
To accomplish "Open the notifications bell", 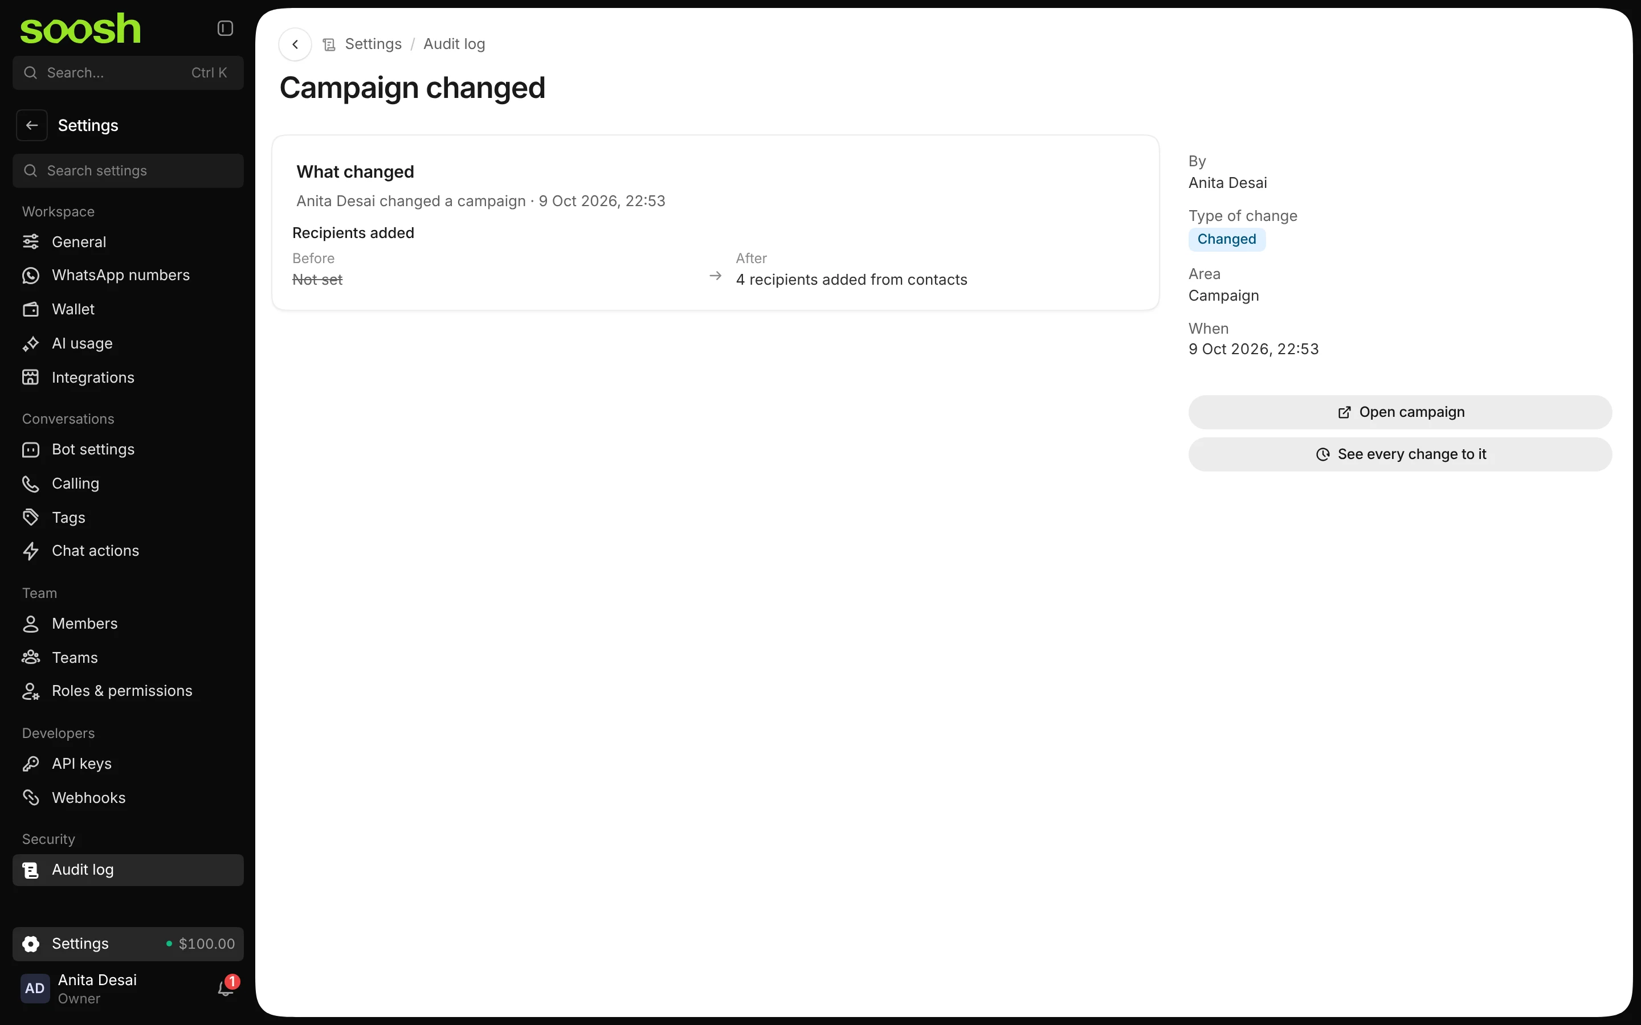I will [x=226, y=989].
